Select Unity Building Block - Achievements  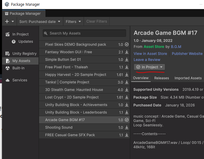pos(84,105)
